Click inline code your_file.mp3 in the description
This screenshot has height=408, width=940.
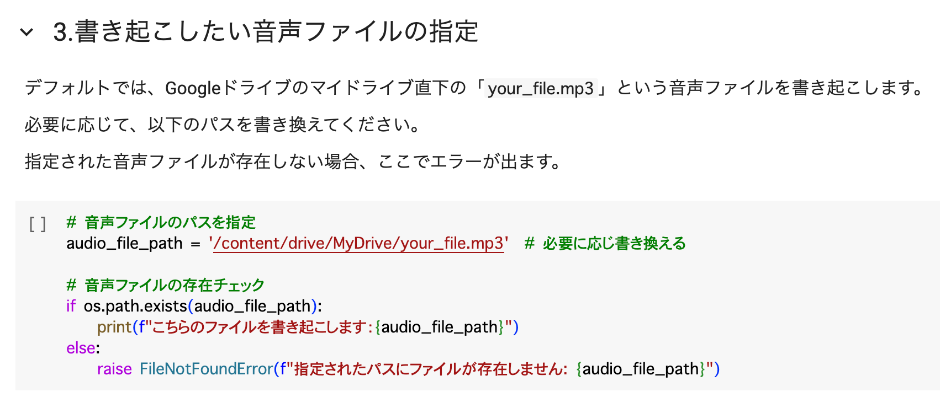(540, 88)
